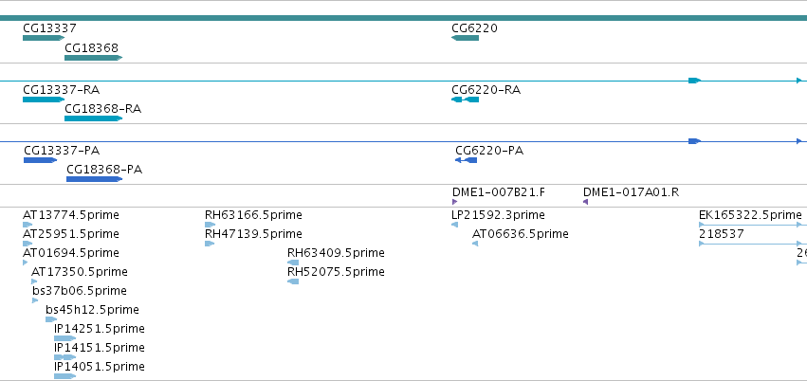Click the teal chromosome bar at top

coord(404,18)
